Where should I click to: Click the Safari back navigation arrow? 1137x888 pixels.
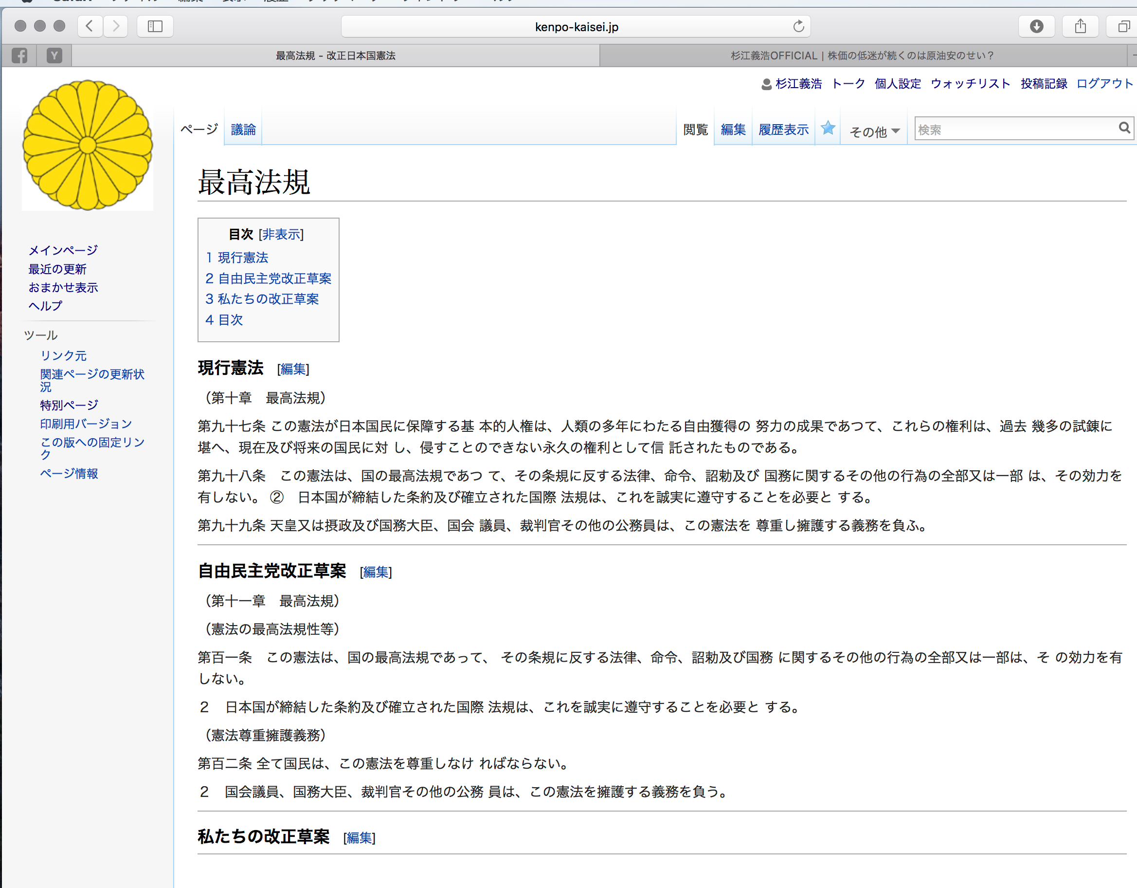pyautogui.click(x=90, y=26)
